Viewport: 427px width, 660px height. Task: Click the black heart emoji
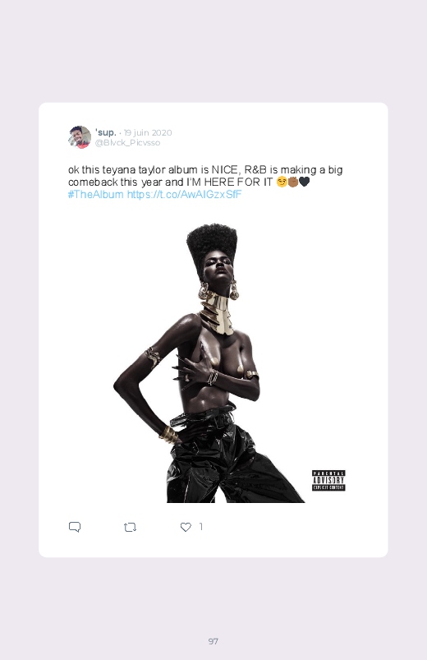pyautogui.click(x=304, y=182)
